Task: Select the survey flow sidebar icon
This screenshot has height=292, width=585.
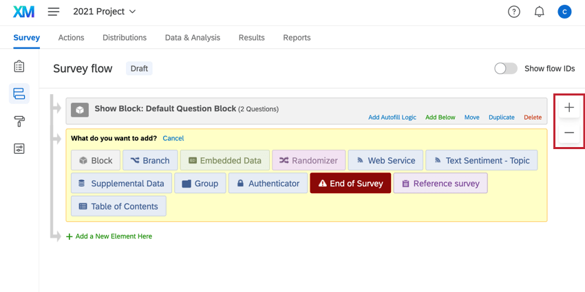Action: point(19,93)
